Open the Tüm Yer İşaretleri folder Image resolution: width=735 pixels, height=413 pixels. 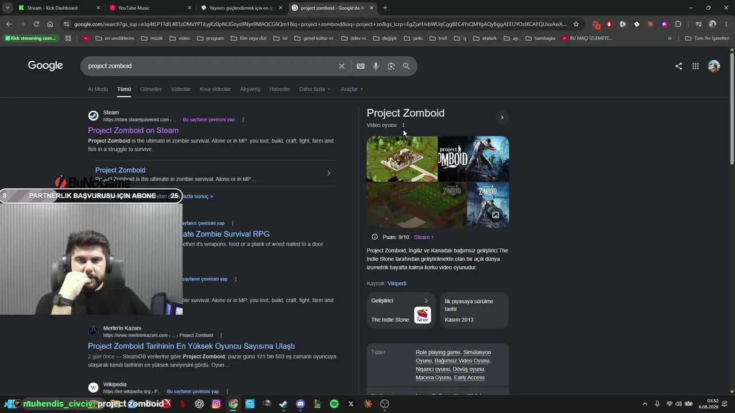coord(707,38)
